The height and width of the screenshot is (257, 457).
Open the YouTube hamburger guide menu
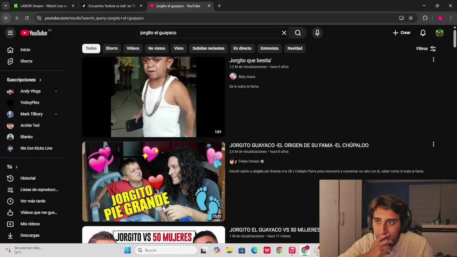tap(10, 33)
